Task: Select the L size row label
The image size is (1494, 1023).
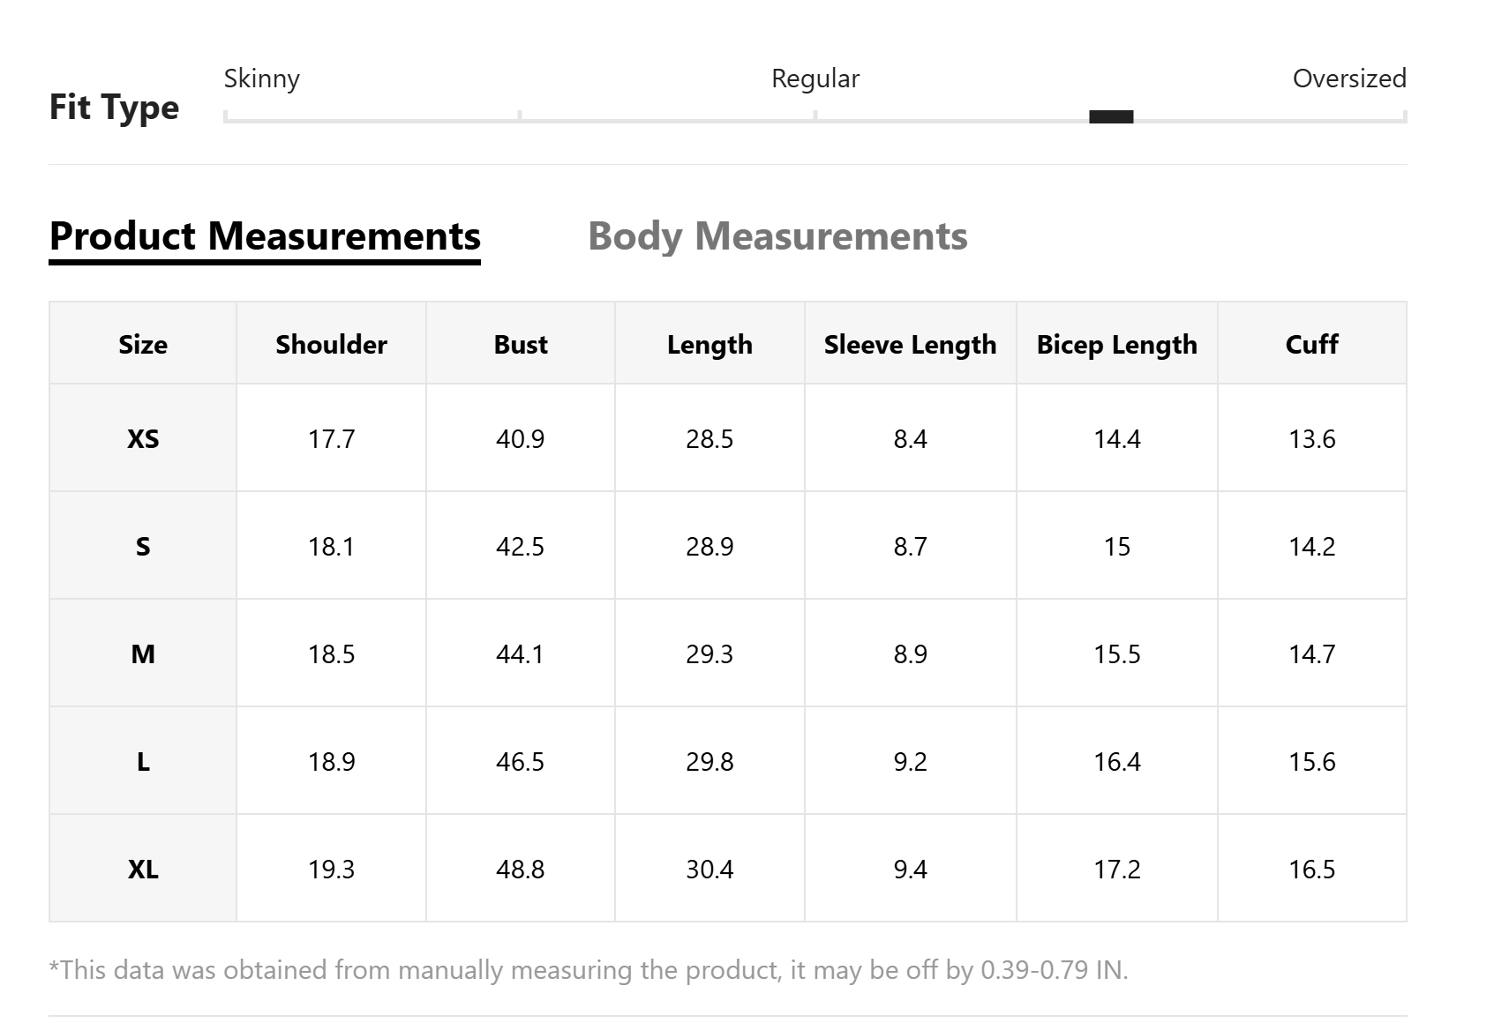Action: coord(143,761)
